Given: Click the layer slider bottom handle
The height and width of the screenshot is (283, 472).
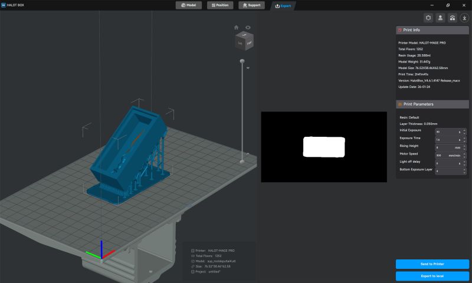Looking at the screenshot, I should [242, 162].
